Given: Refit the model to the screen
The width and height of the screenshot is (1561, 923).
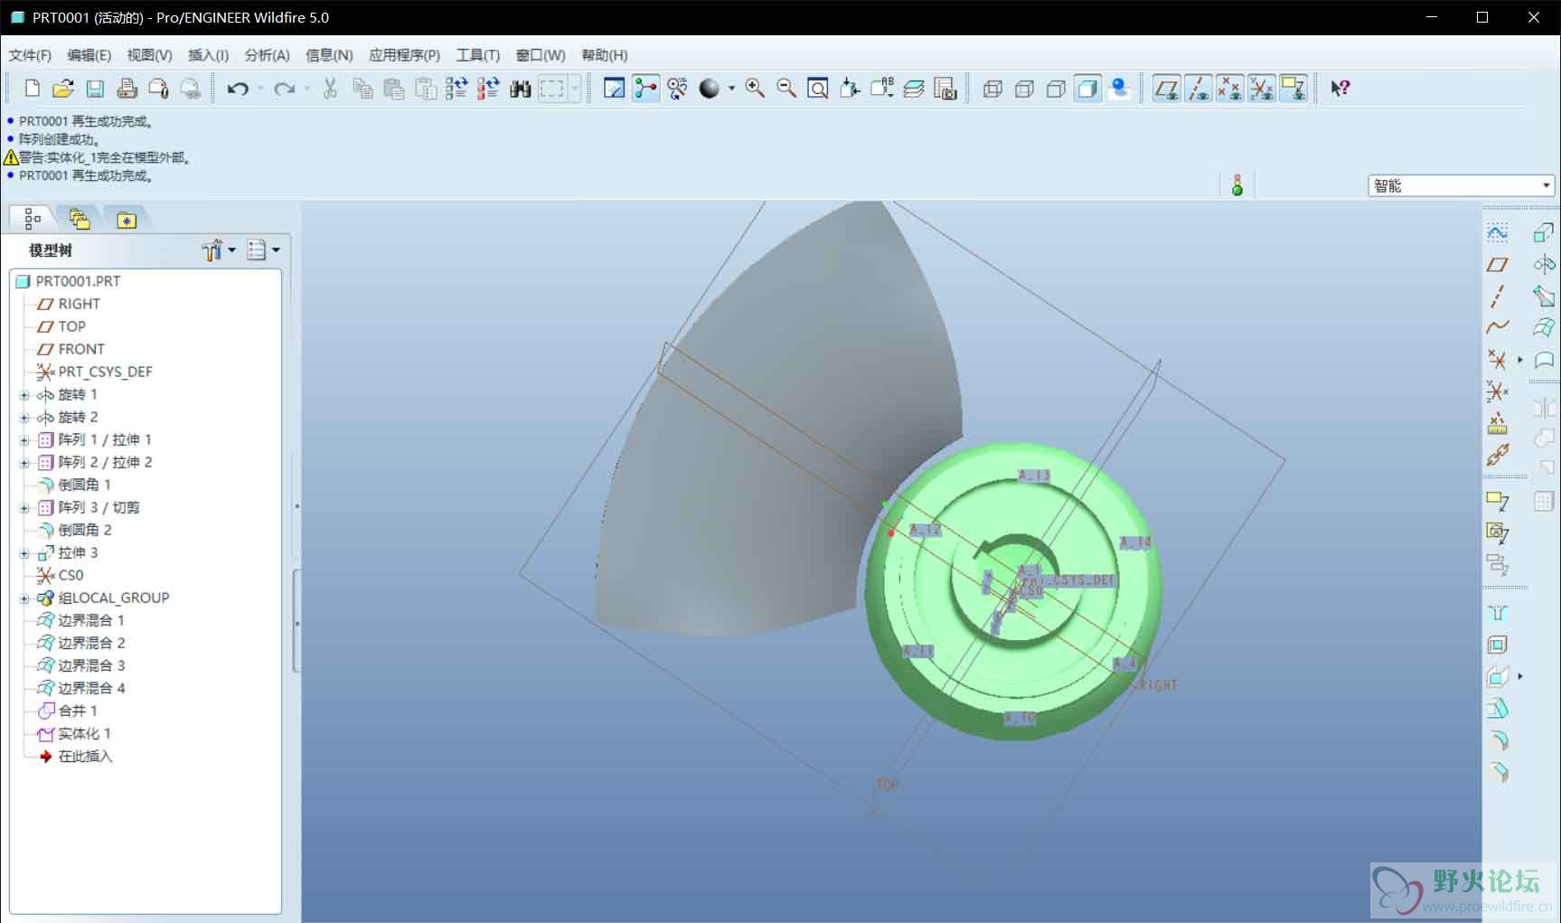Looking at the screenshot, I should coord(818,89).
